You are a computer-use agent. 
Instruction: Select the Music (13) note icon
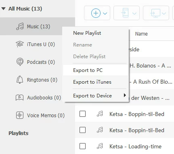(20, 26)
